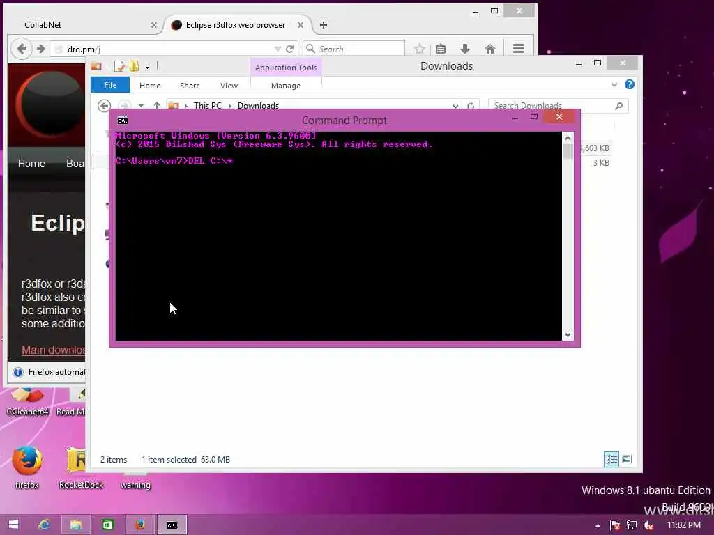
Task: Click new folder quick access icon
Action: tap(134, 66)
